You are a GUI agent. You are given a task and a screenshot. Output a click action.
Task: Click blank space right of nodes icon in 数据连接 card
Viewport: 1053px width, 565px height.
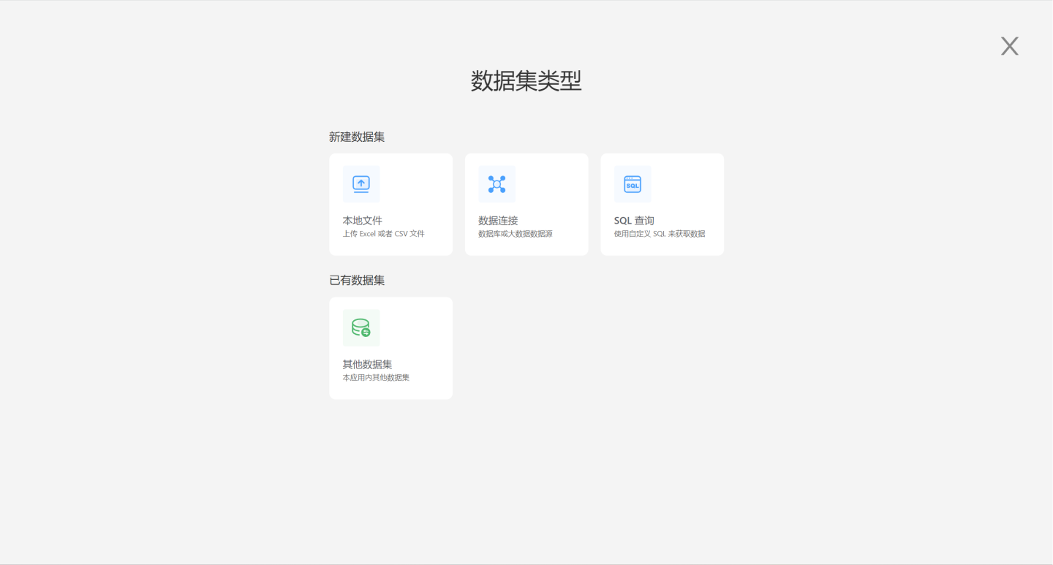click(x=551, y=184)
